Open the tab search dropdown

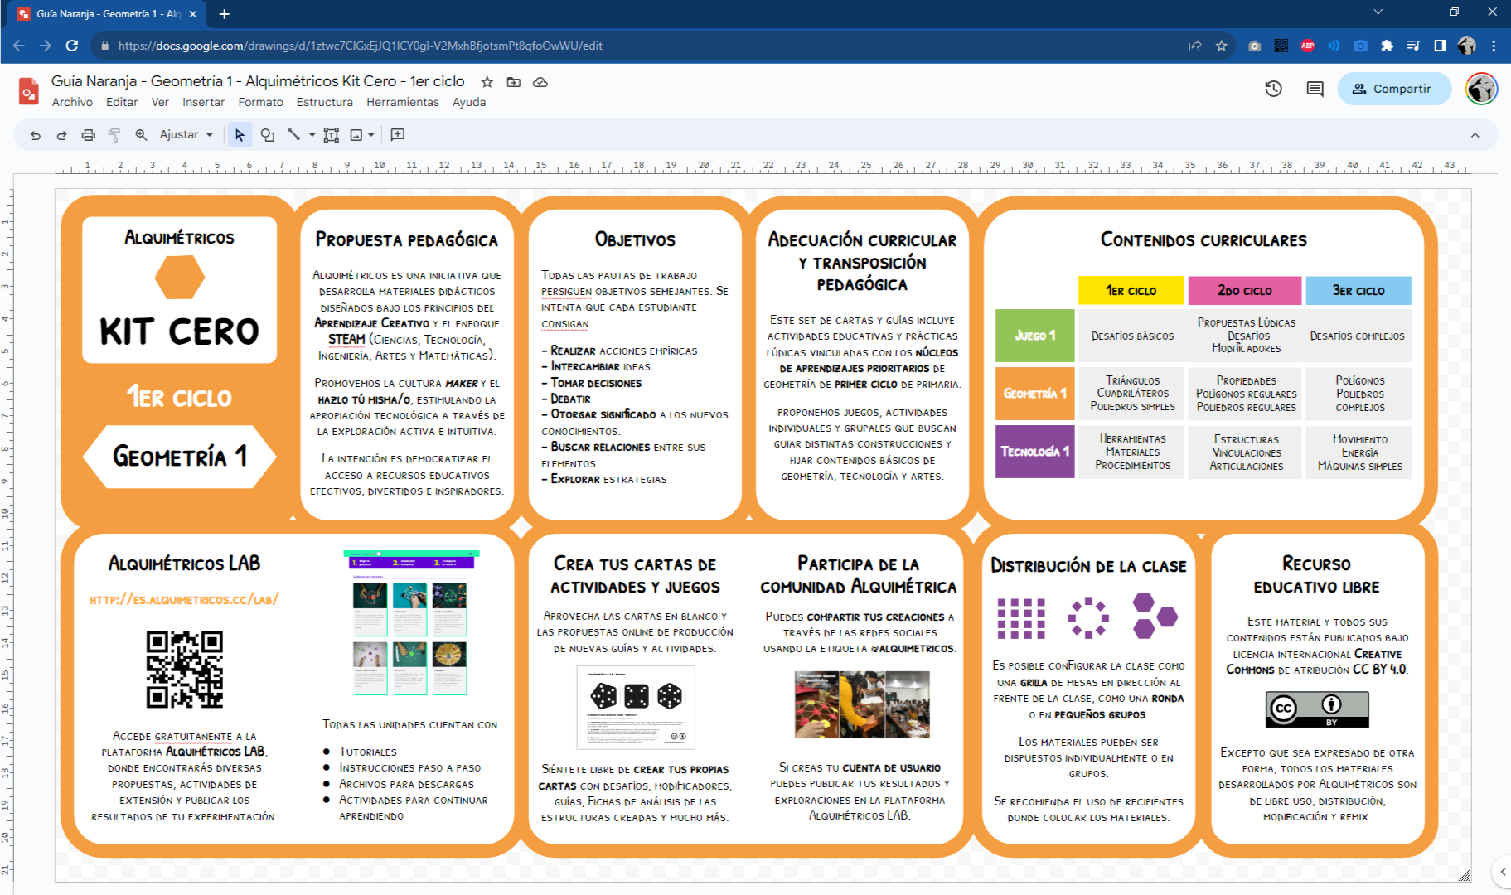pos(1378,12)
